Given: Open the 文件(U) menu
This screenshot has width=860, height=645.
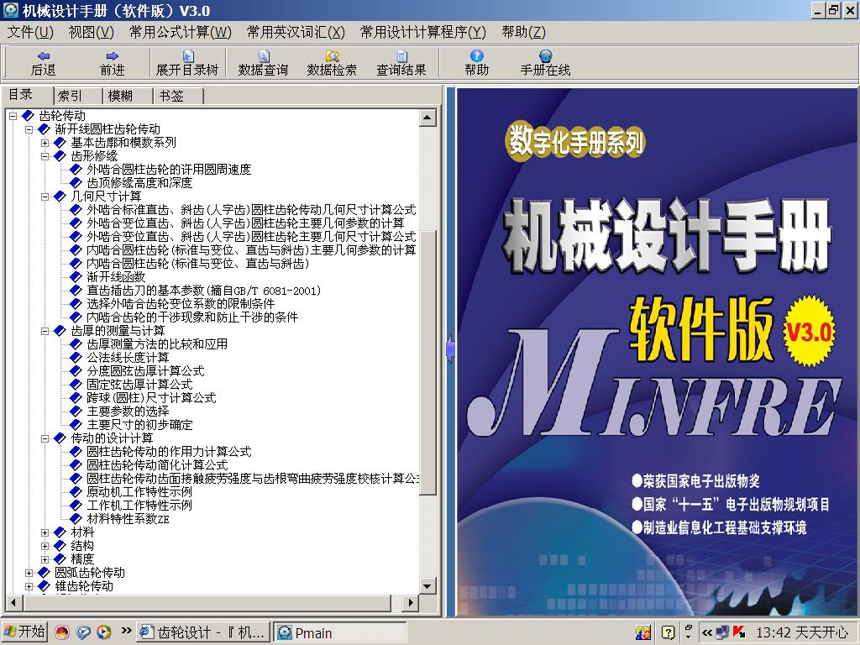Looking at the screenshot, I should pos(30,33).
